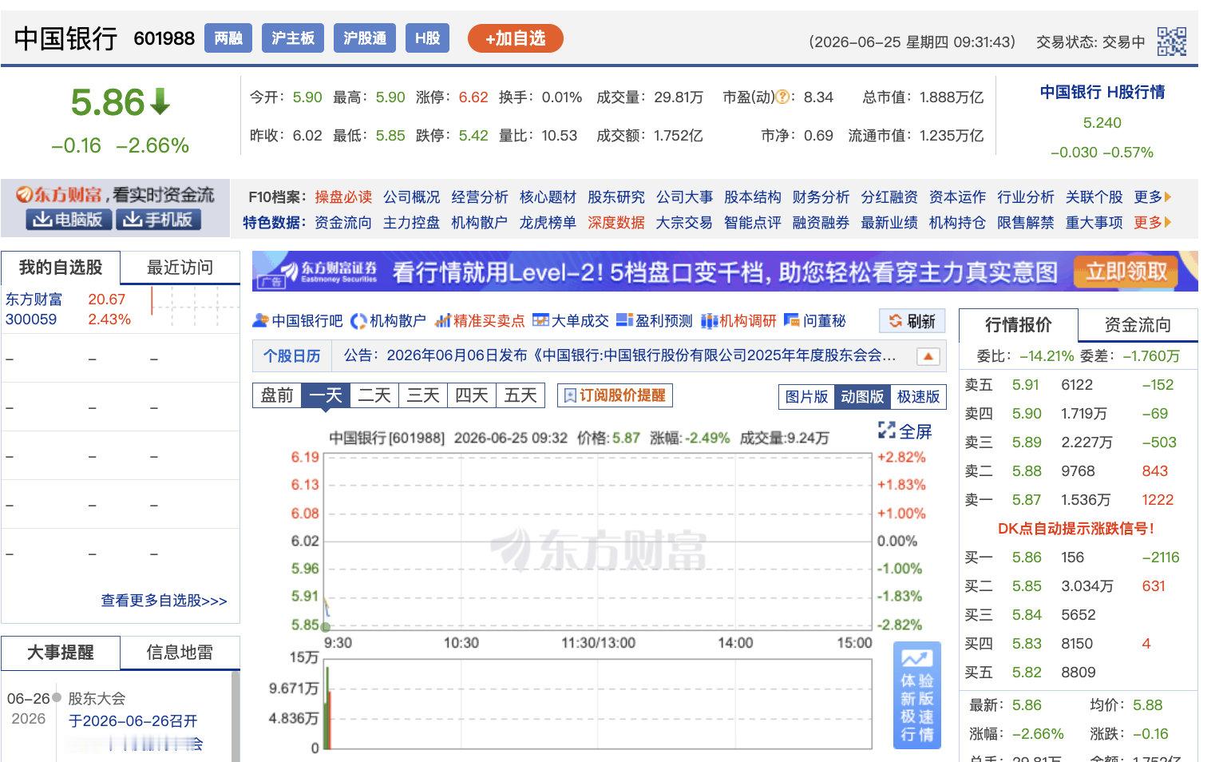Download the 电脑版 desktop client

[69, 220]
